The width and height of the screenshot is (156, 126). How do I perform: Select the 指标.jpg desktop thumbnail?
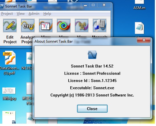click(x=9, y=94)
